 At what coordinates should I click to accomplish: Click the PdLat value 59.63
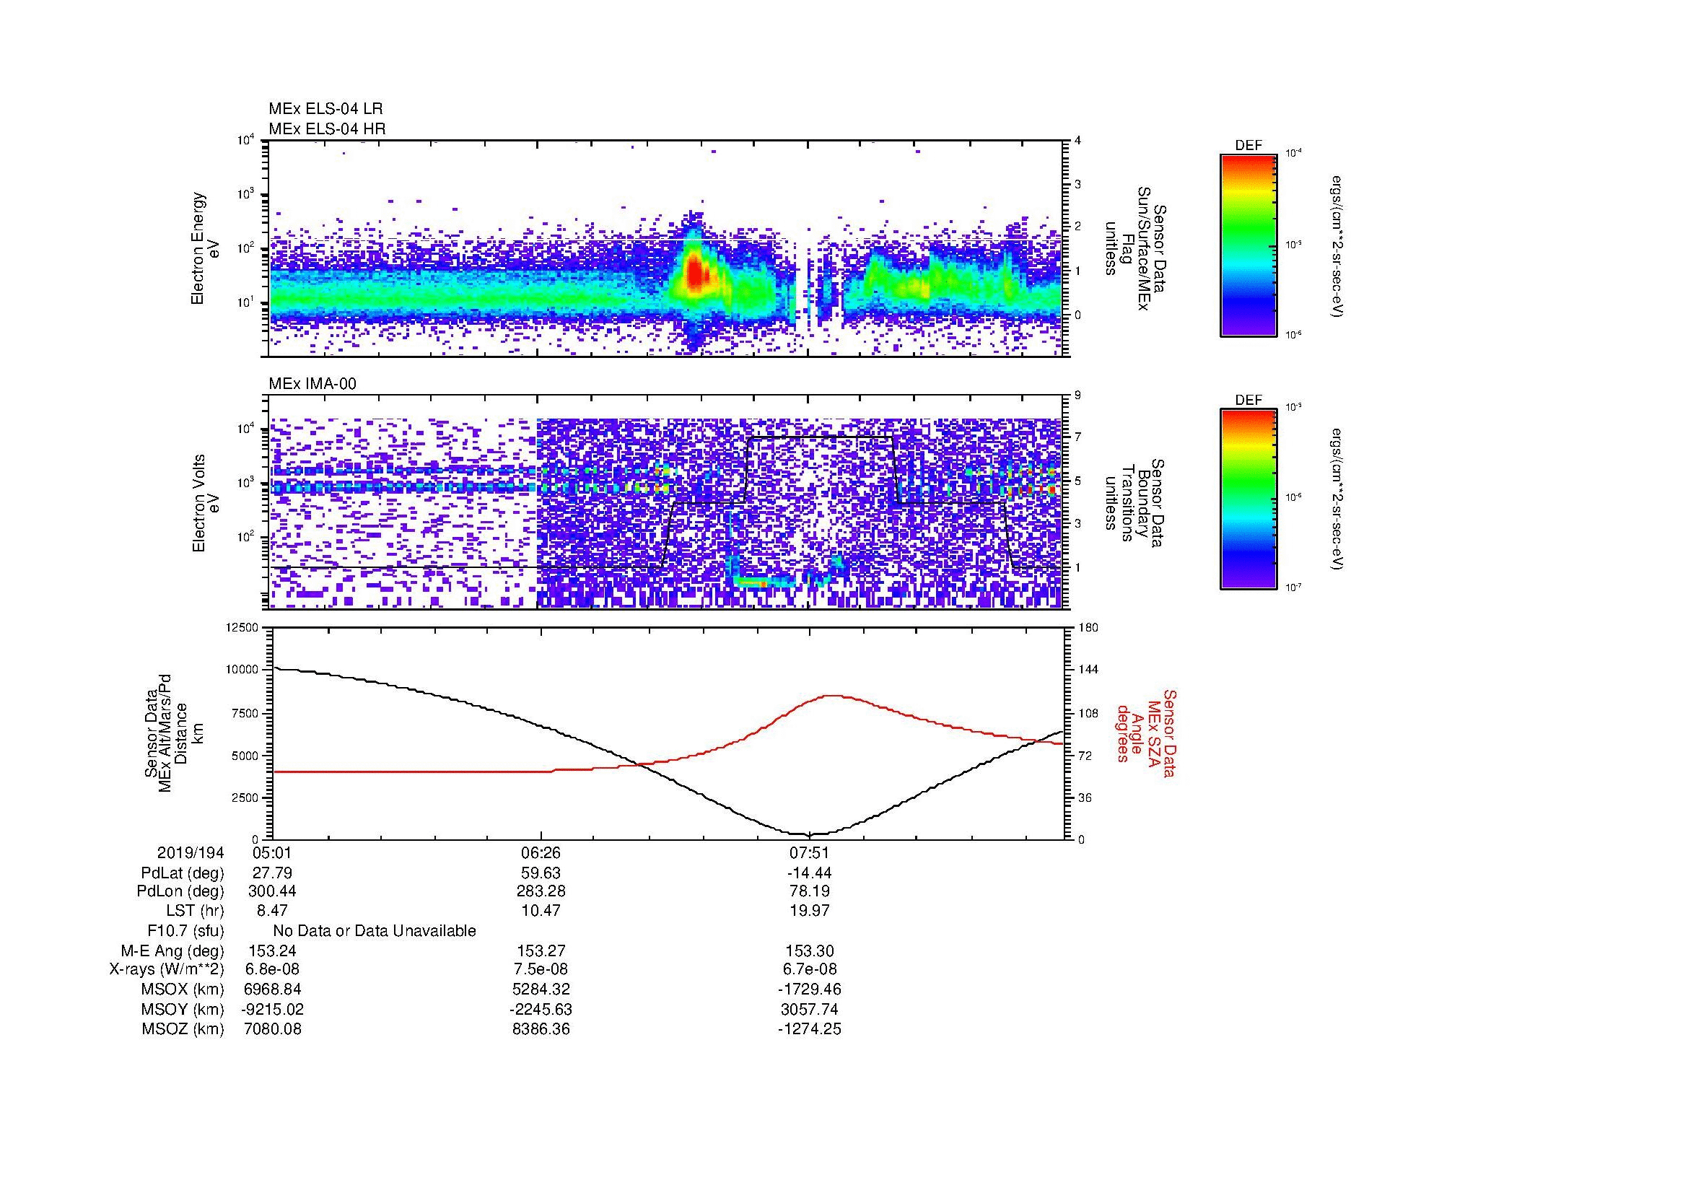(x=541, y=873)
